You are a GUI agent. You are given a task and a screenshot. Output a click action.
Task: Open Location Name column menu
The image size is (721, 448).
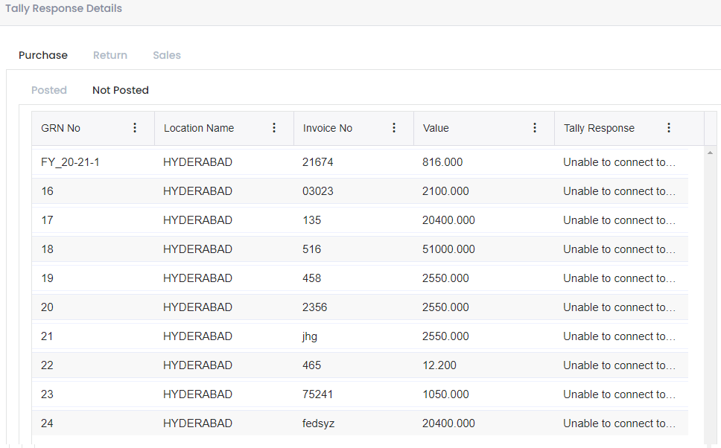coord(274,128)
